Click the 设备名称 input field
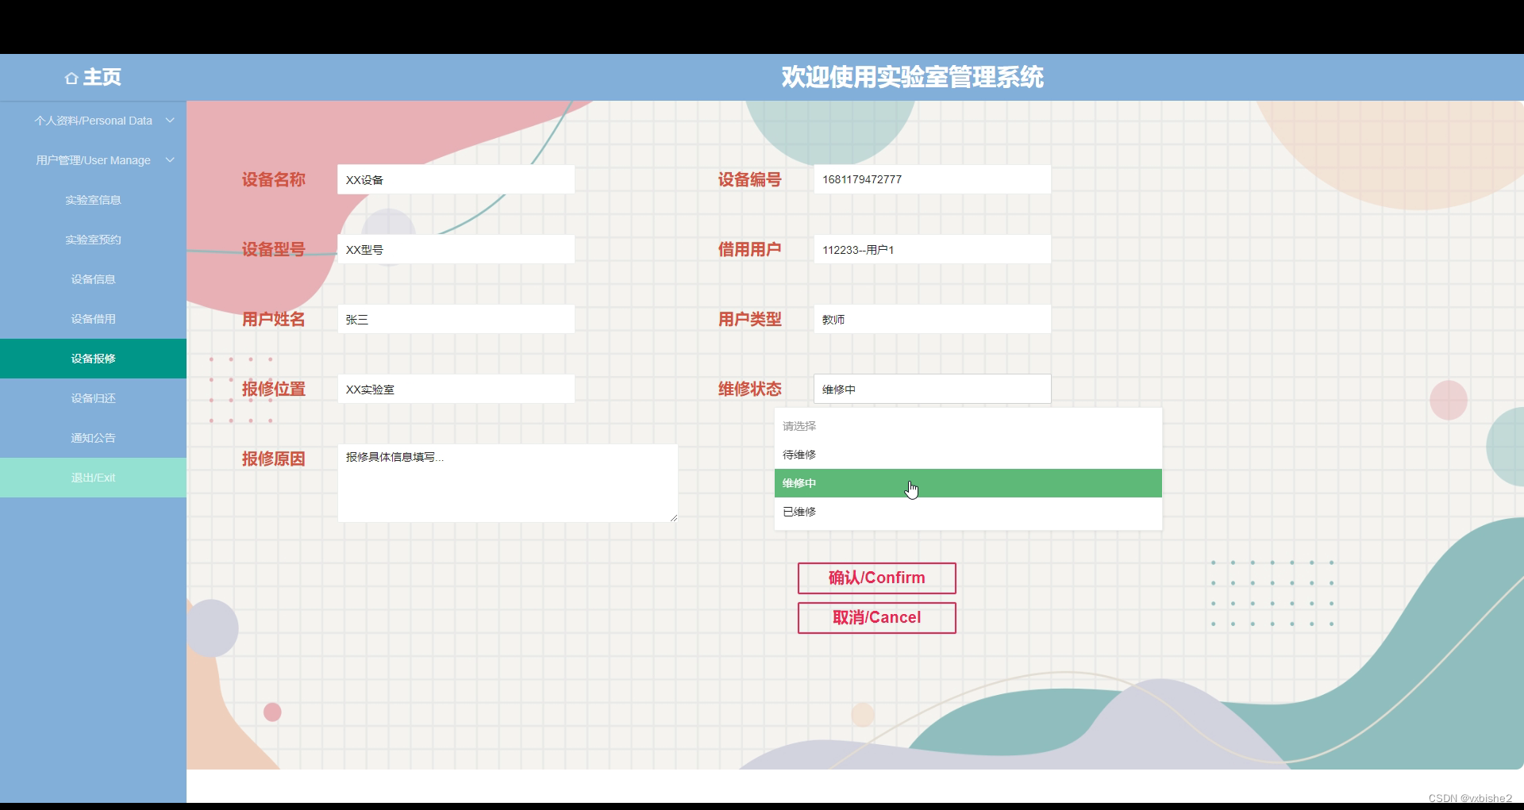This screenshot has width=1524, height=810. 456,179
